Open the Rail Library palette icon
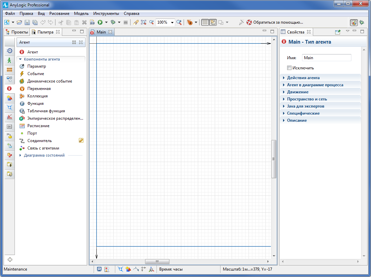 point(9,70)
